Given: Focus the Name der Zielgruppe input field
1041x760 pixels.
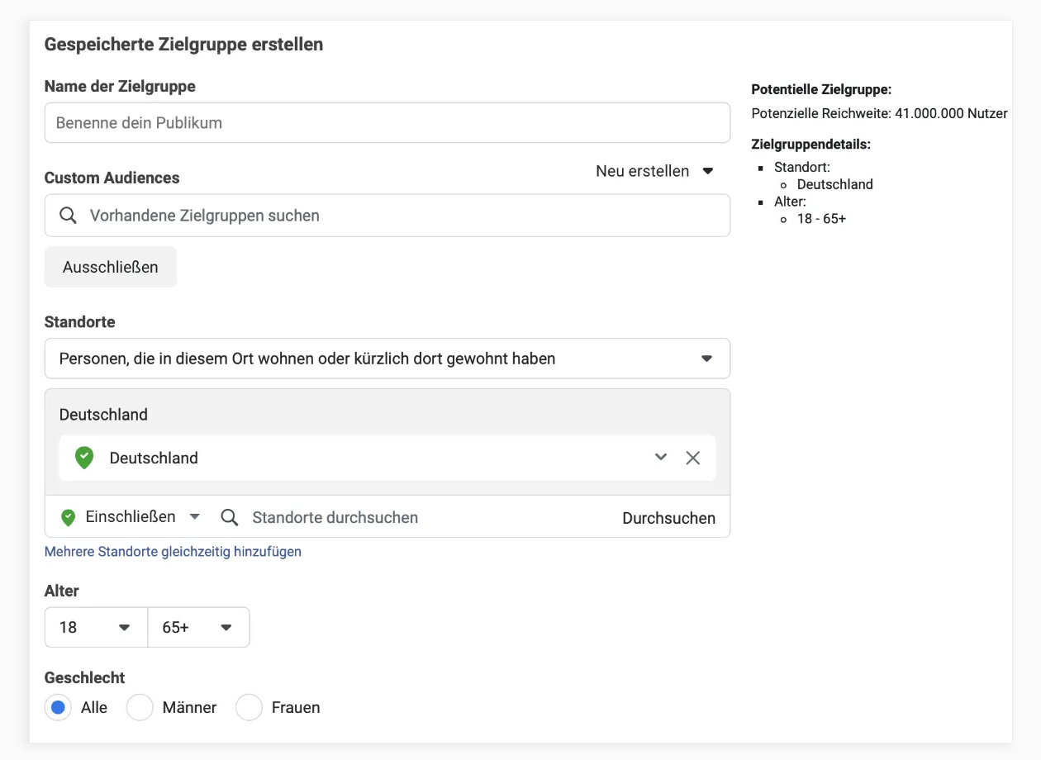Looking at the screenshot, I should 387,123.
